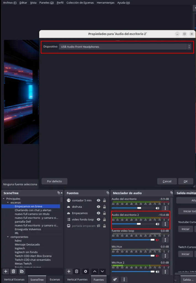Viewport: 196px width, 283px height.
Task: Open advanced audio settings gears icon
Action: point(115,279)
